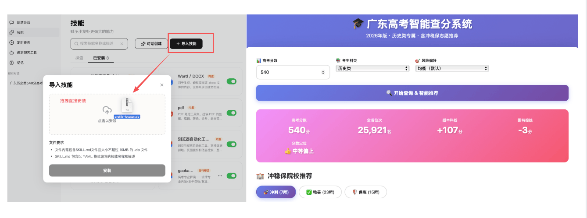Clear the skill search box with its X

[x=122, y=44]
